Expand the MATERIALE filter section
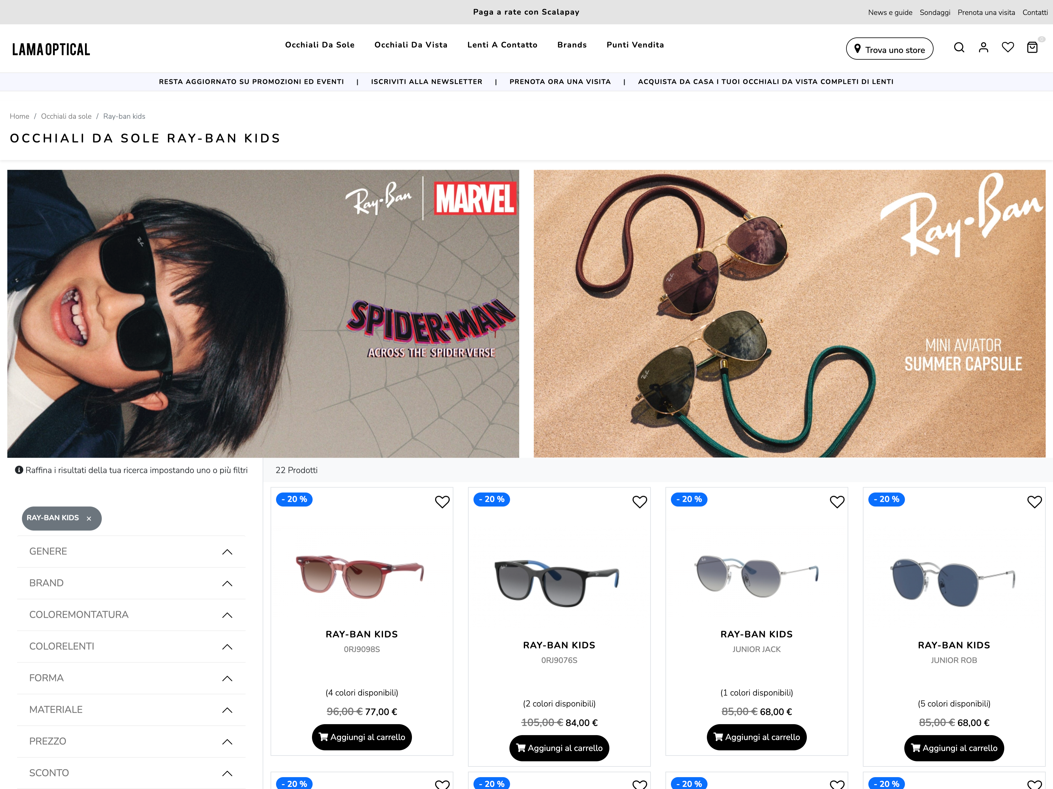Screen dimensions: 1053x789 [131, 710]
